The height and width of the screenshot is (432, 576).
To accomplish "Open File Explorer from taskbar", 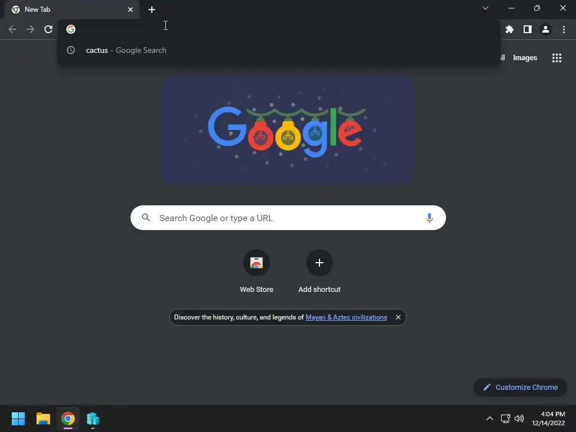I will (x=43, y=418).
